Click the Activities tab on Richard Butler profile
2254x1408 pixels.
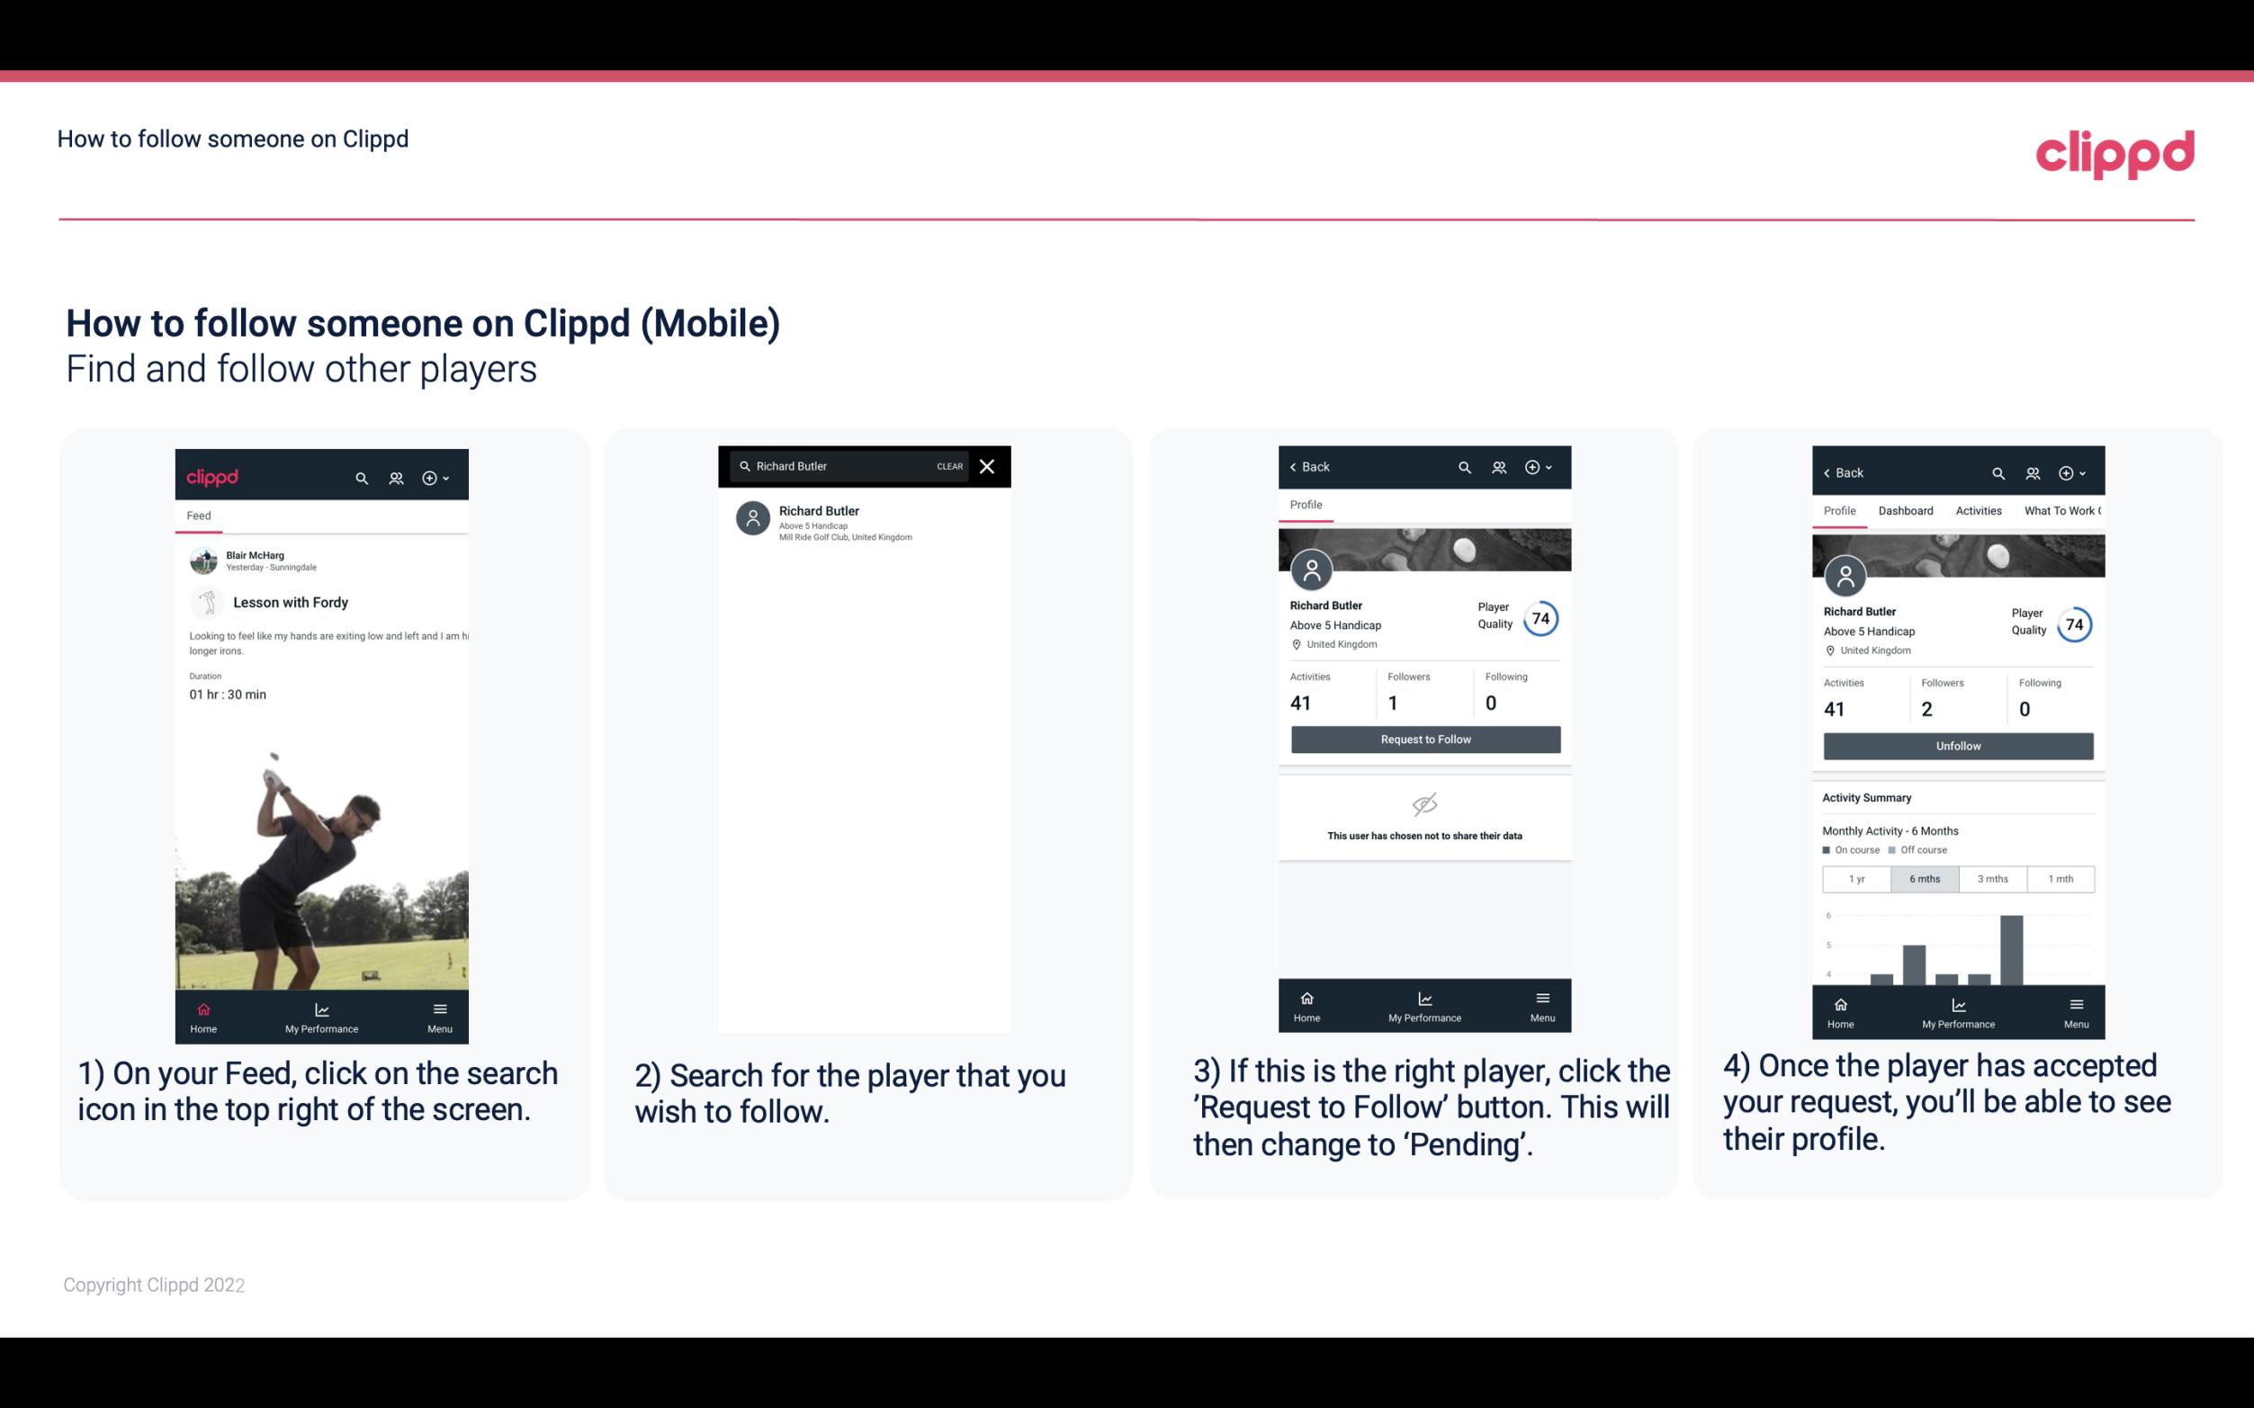pos(1977,509)
